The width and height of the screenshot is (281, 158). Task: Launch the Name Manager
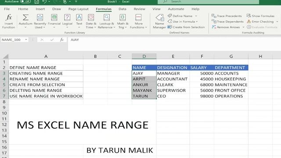[x=159, y=22]
